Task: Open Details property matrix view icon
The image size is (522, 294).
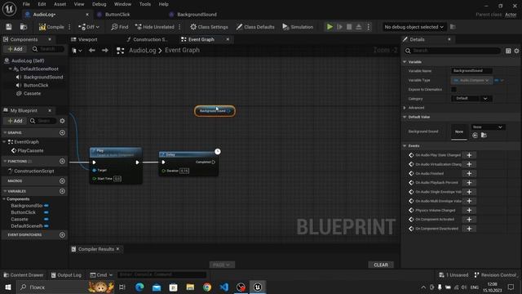Action: click(x=508, y=51)
